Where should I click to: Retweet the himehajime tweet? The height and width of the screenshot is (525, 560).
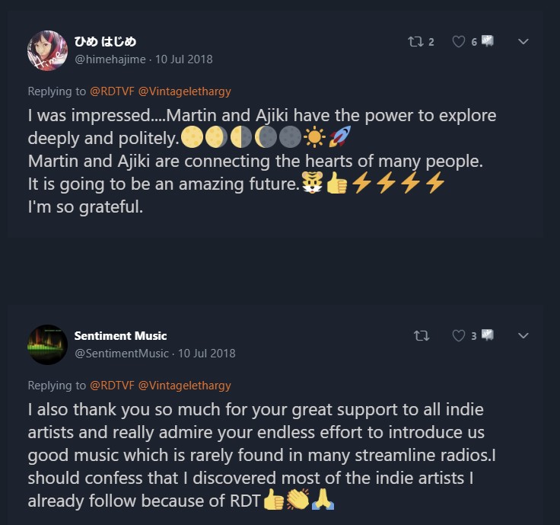click(x=415, y=42)
